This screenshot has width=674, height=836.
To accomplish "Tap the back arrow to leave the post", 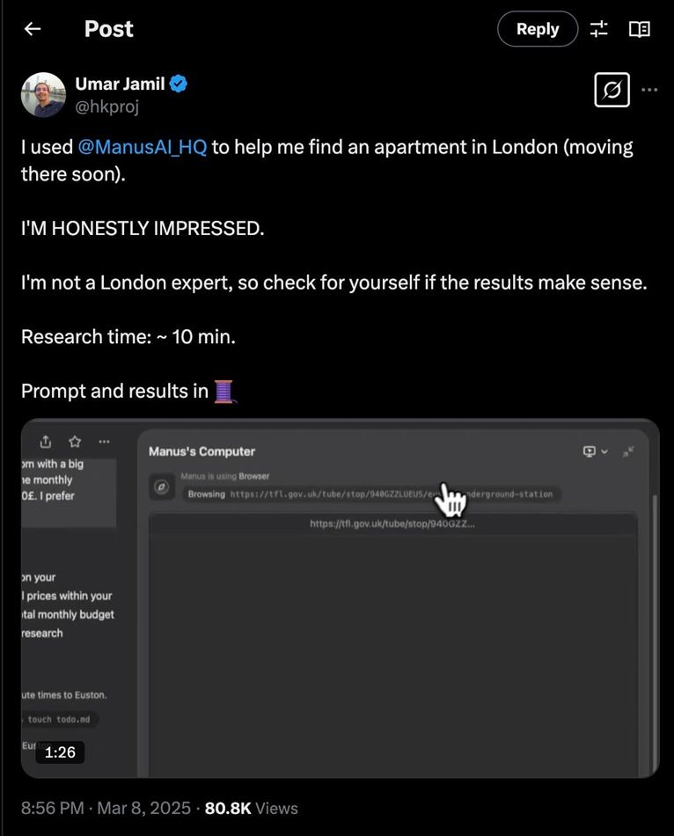I will [x=32, y=28].
